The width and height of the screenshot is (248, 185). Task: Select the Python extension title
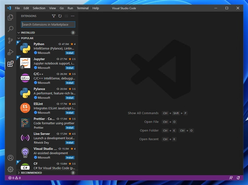point(39,44)
